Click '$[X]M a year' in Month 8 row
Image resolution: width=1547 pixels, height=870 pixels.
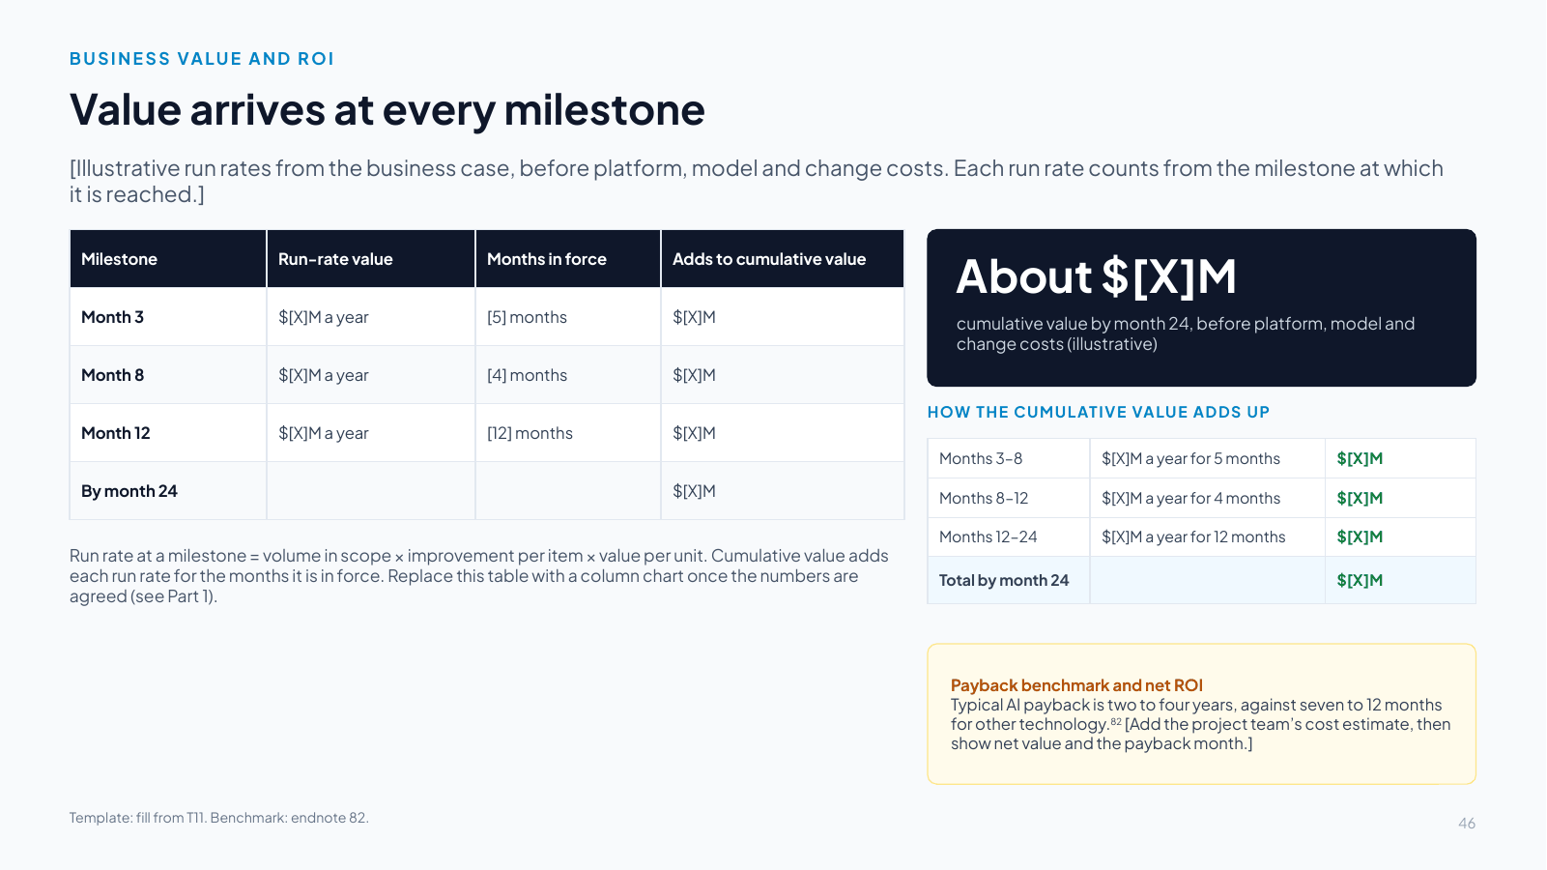(x=324, y=375)
